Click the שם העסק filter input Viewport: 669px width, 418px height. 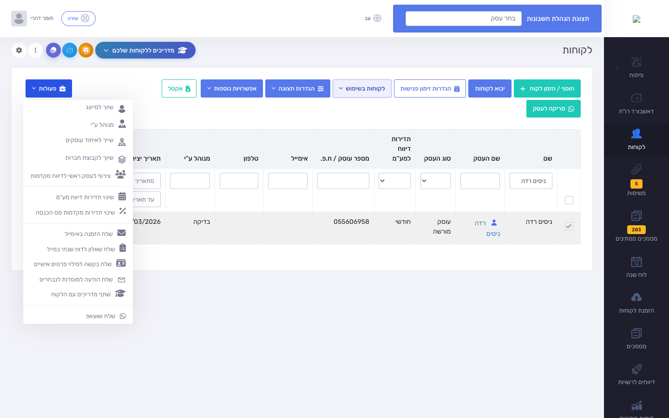[x=480, y=181]
